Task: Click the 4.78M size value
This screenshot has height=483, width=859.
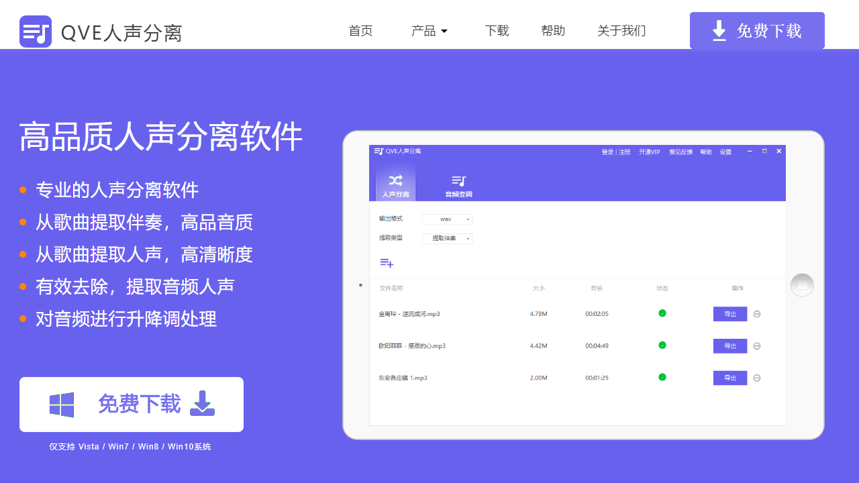Action: [x=539, y=314]
